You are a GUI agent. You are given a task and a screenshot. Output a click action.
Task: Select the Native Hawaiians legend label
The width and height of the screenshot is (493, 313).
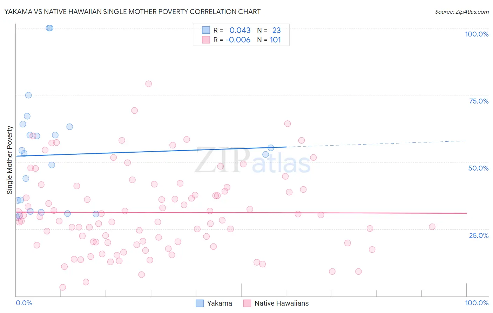point(282,303)
